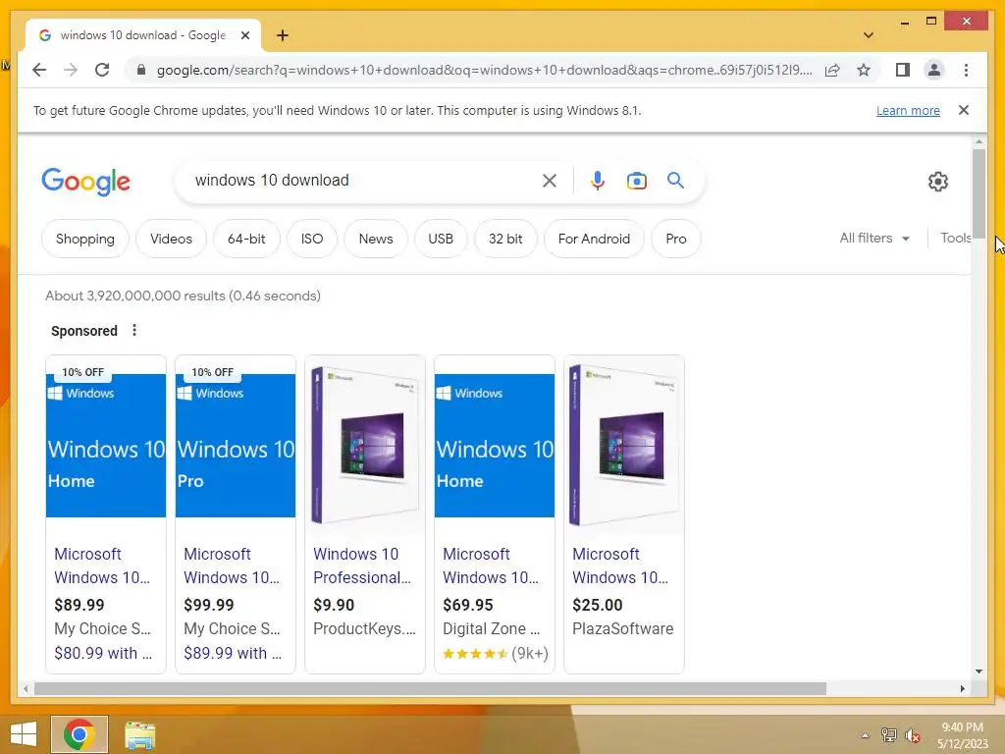Viewport: 1005px width, 754px height.
Task: Click the ProductKeys seller name
Action: [364, 629]
